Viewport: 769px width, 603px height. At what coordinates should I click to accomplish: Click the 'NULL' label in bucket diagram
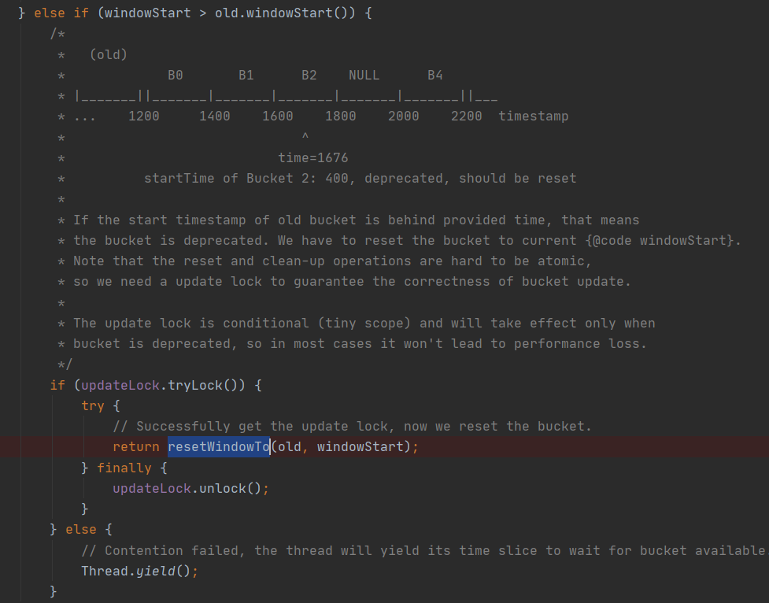(364, 75)
